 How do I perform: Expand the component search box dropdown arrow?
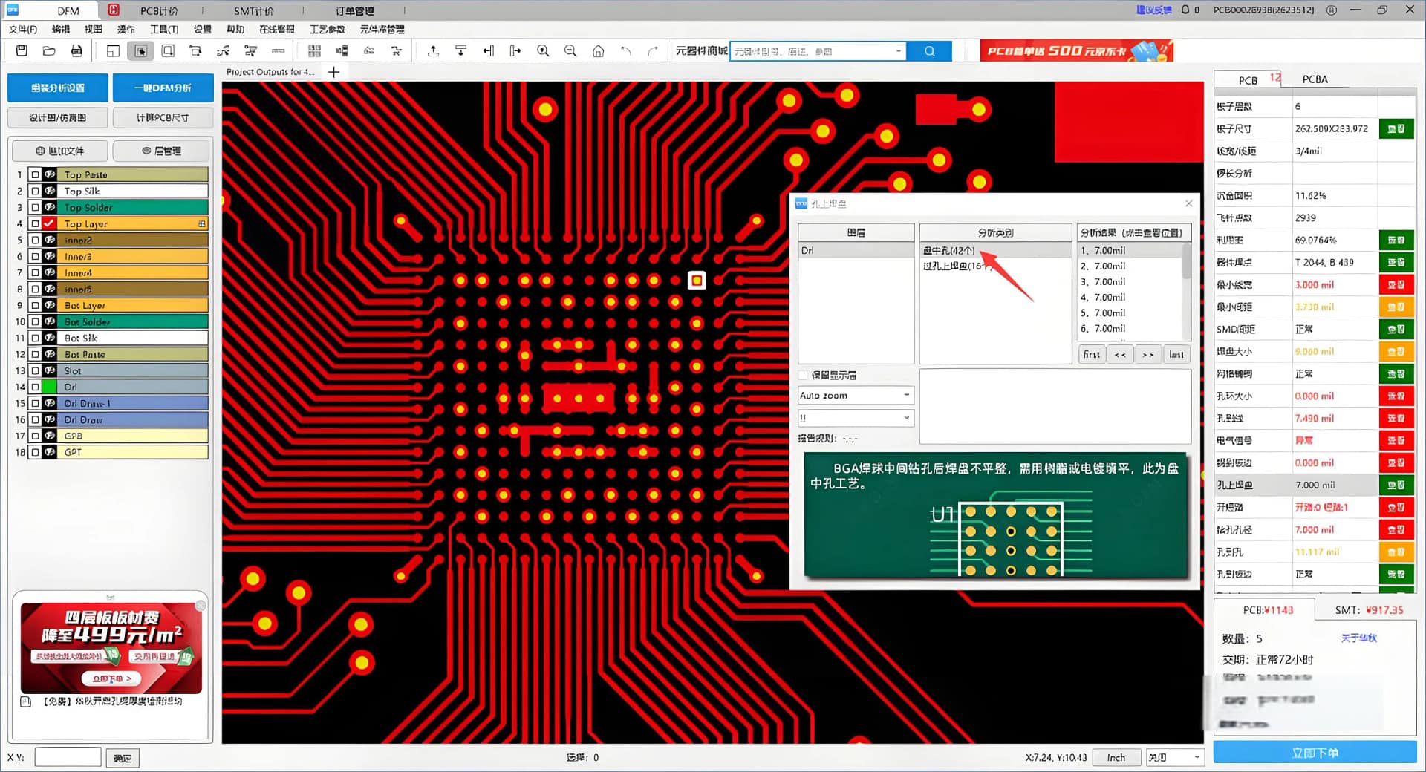coord(899,51)
